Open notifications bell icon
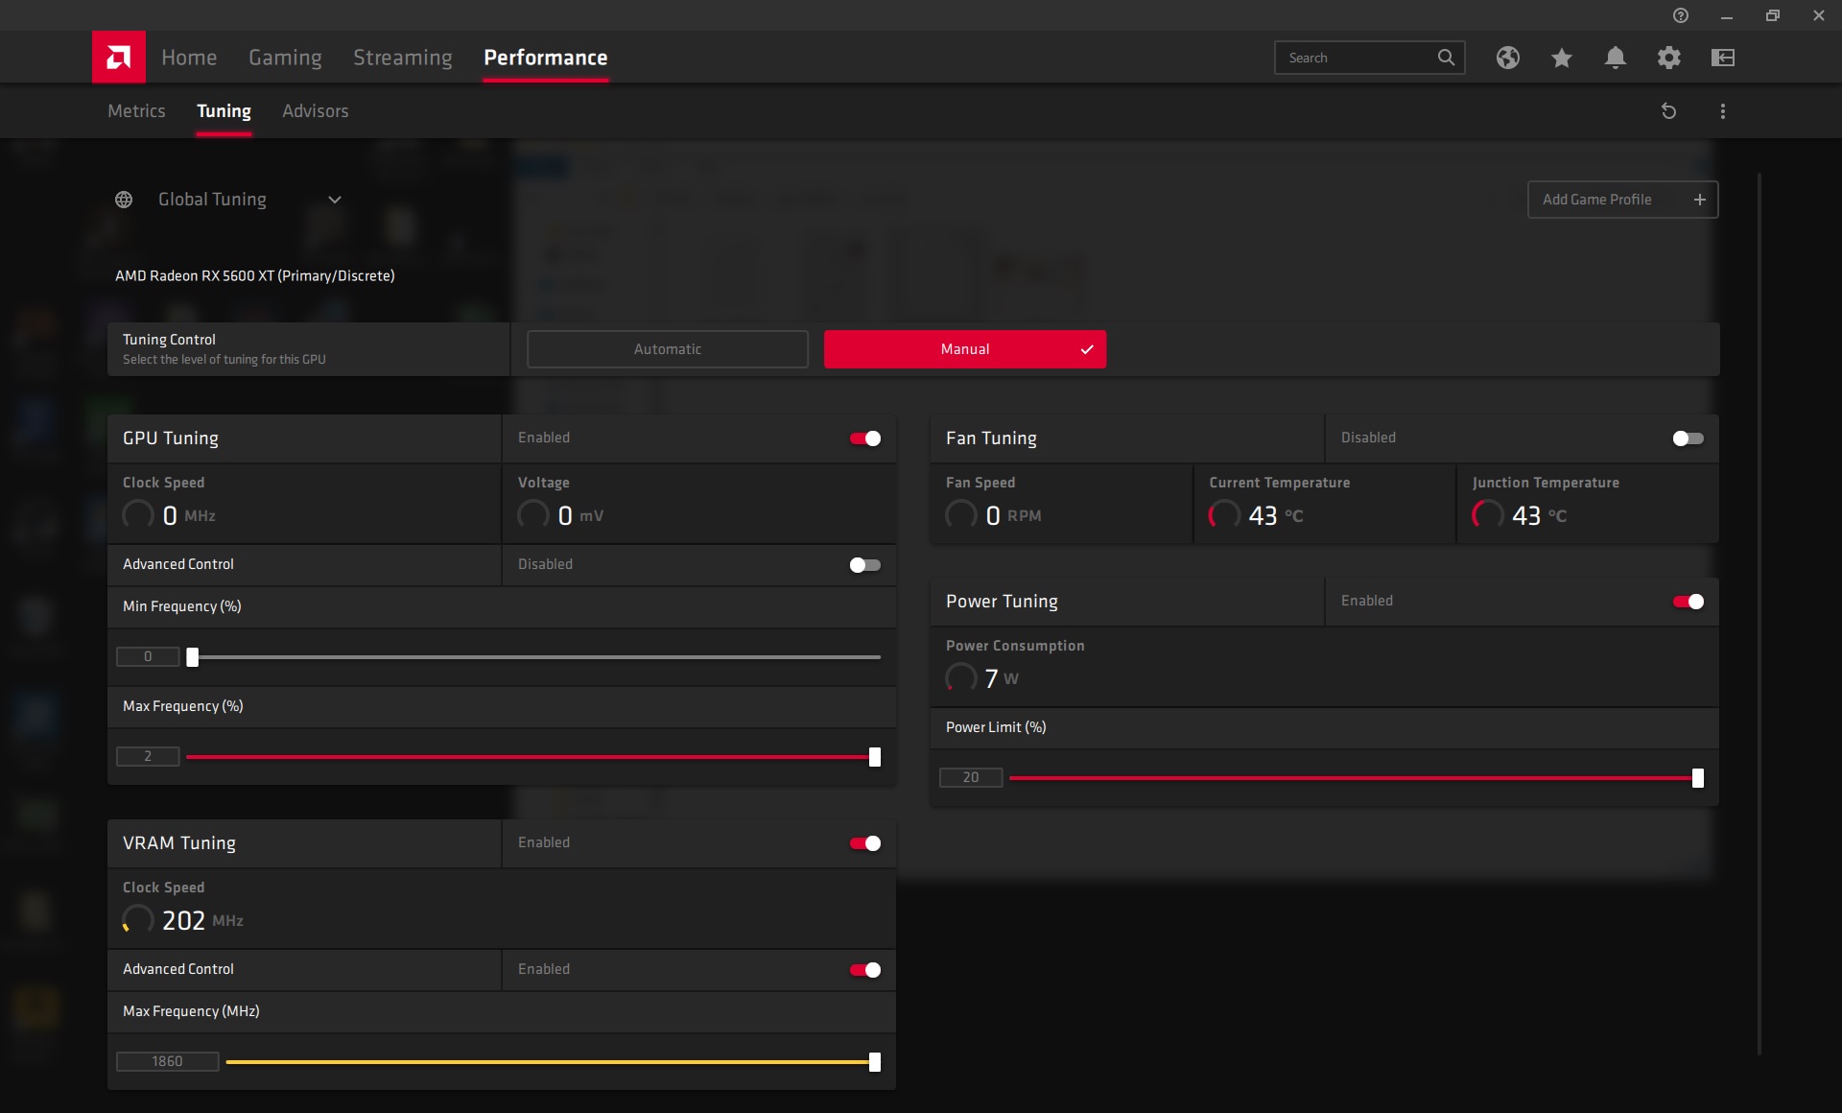 coord(1616,58)
